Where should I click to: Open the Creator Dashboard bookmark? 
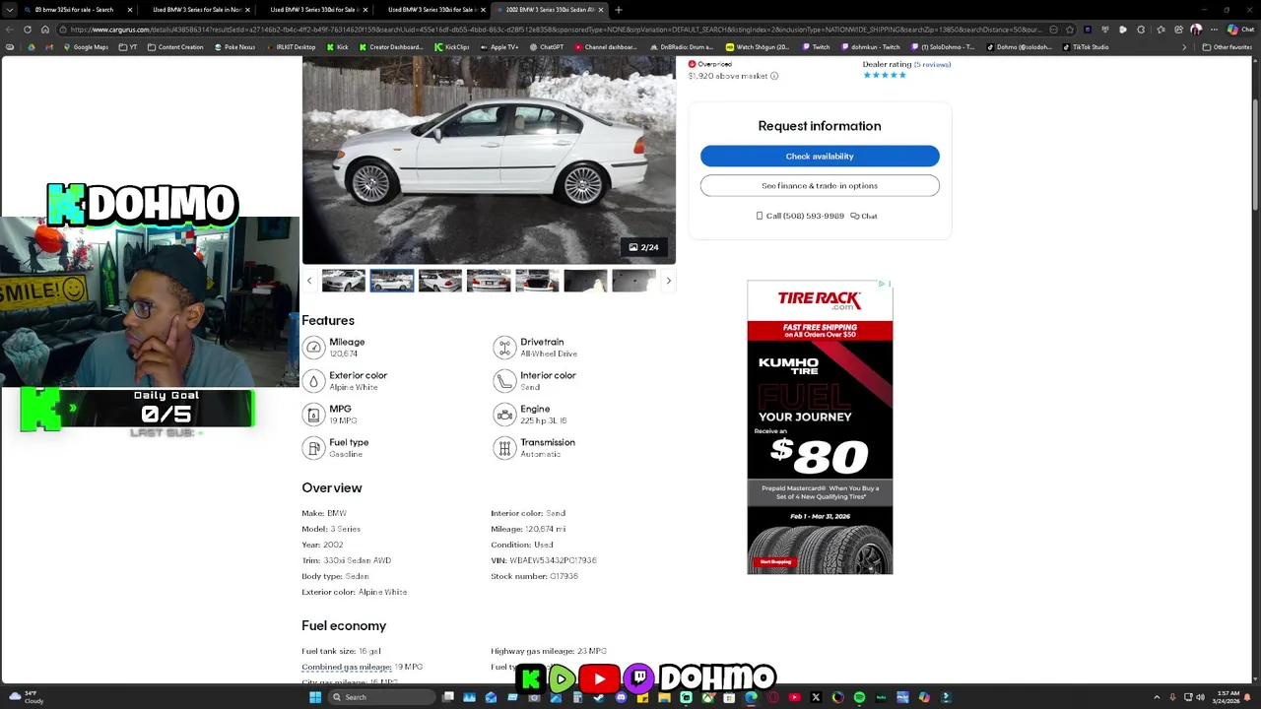click(x=391, y=47)
